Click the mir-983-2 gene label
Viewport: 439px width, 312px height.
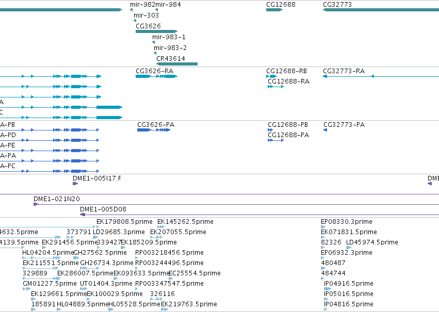pos(170,47)
